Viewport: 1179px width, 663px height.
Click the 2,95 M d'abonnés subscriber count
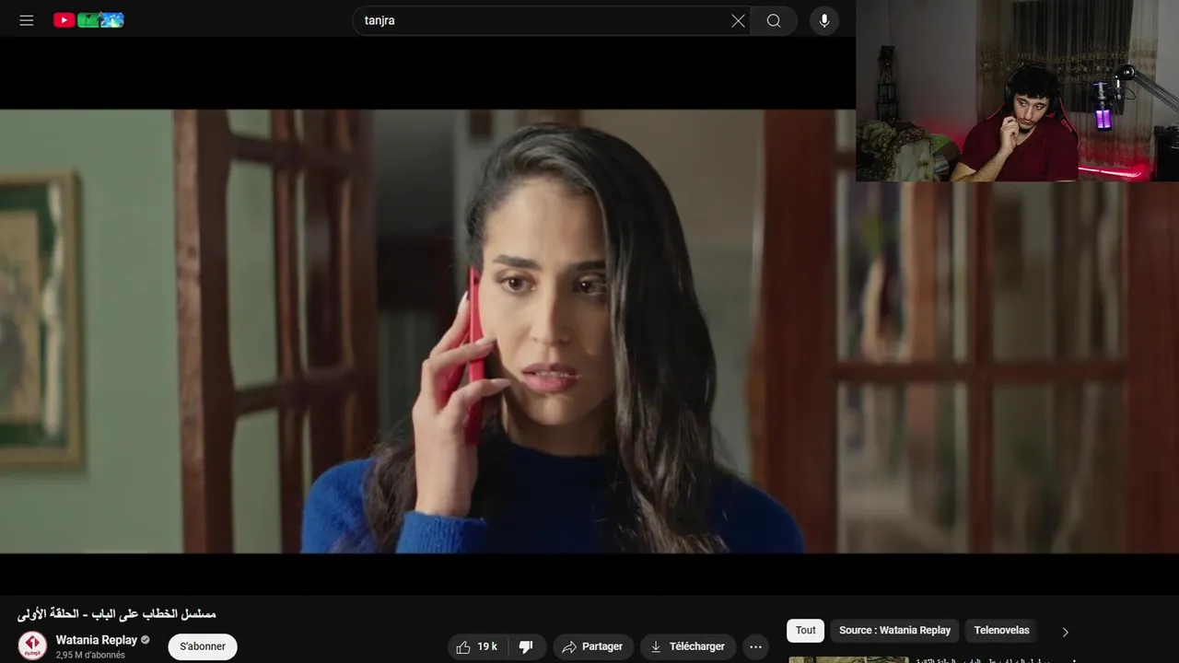[x=90, y=656]
